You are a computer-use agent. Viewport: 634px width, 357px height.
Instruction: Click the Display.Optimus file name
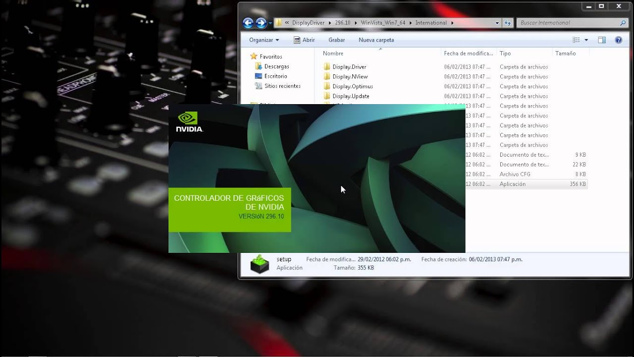click(x=353, y=87)
